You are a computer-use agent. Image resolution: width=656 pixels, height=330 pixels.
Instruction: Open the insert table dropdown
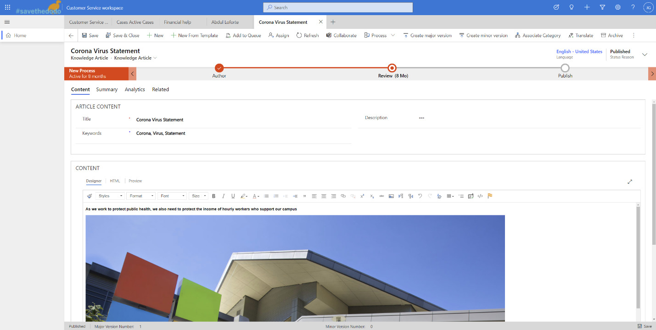[x=450, y=196]
